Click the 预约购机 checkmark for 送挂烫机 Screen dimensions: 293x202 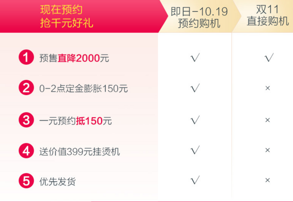click(195, 150)
